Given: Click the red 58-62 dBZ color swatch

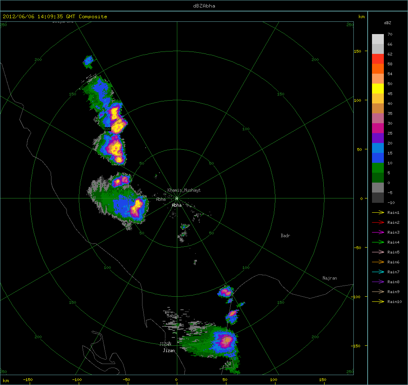Looking at the screenshot, I should click(x=378, y=59).
